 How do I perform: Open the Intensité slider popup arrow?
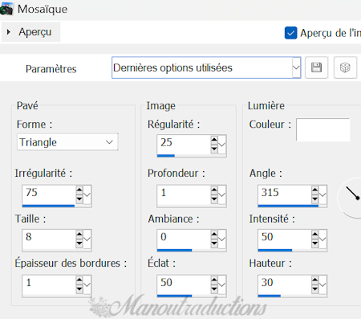coord(322,239)
